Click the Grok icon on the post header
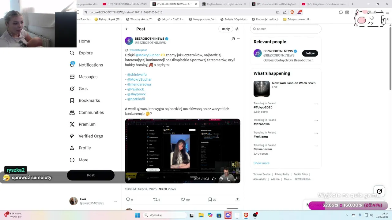392x220 pixels. point(233,39)
